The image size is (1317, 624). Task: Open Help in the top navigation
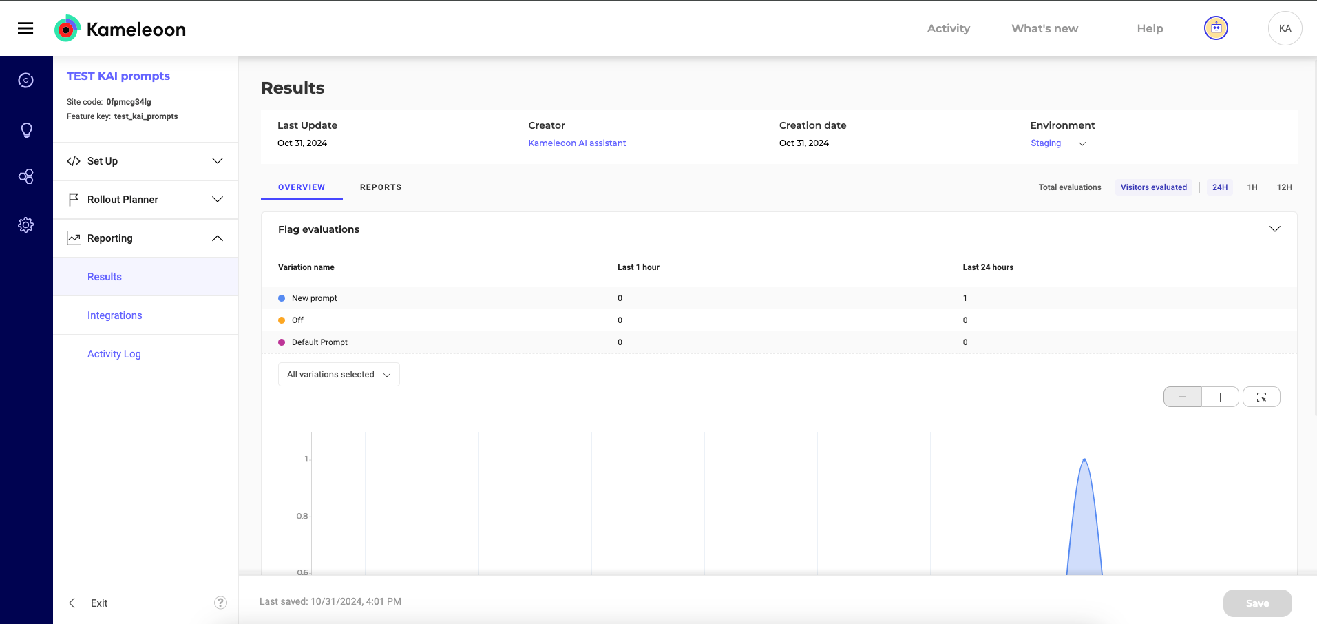click(1150, 28)
